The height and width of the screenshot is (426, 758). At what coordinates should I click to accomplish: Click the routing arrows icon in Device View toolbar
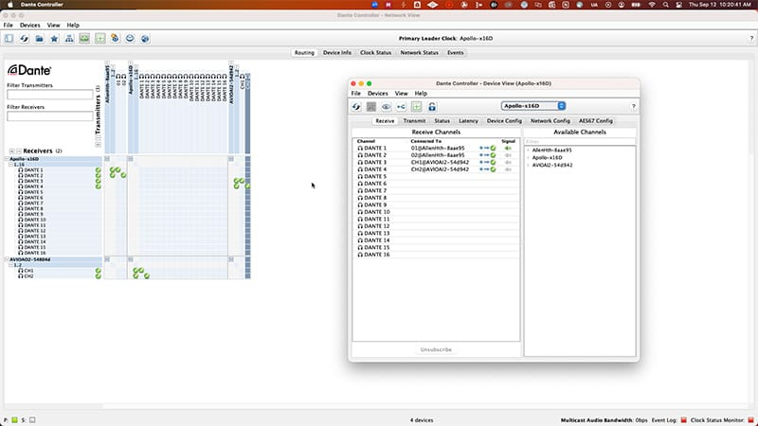[x=401, y=106]
